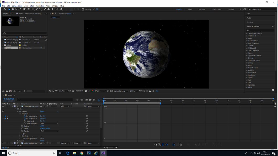Select the Horizontal Type tool
278x156 pixels.
pos(40,9)
